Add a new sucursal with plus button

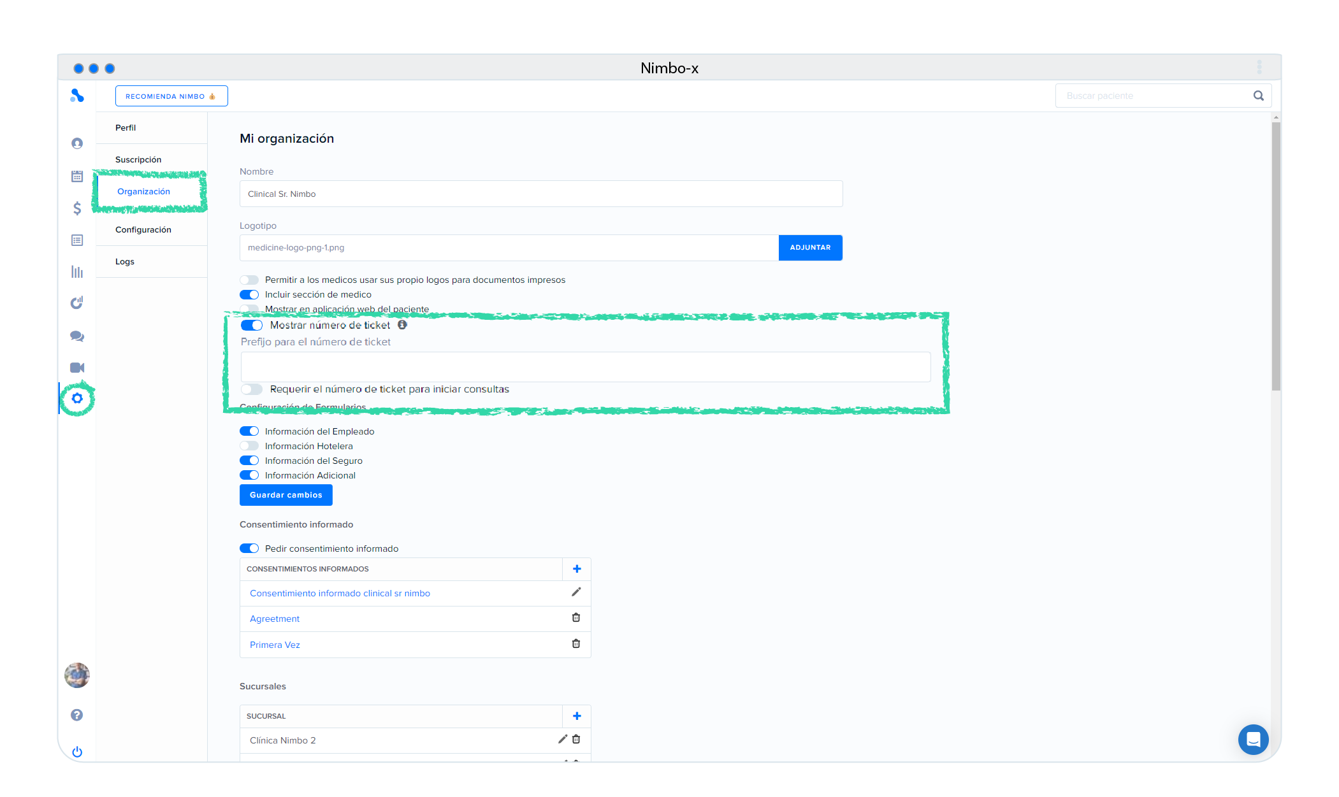coord(577,716)
